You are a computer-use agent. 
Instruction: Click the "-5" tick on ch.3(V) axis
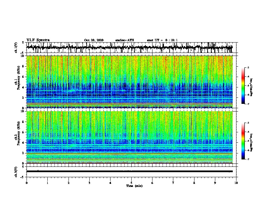(23, 177)
